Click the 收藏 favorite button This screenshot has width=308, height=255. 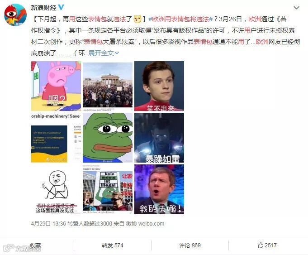pos(35,245)
